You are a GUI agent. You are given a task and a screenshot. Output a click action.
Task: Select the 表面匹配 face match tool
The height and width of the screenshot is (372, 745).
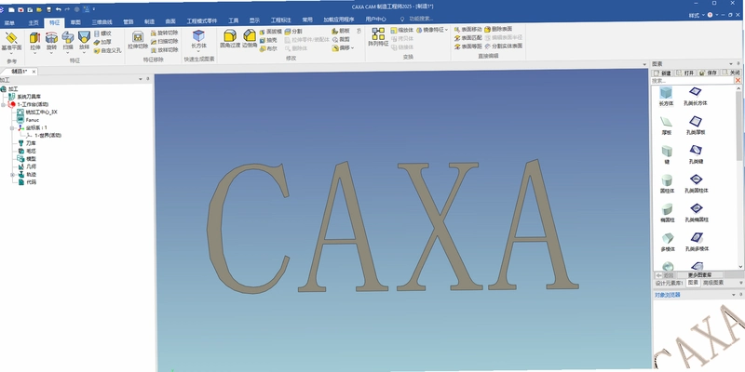click(468, 37)
